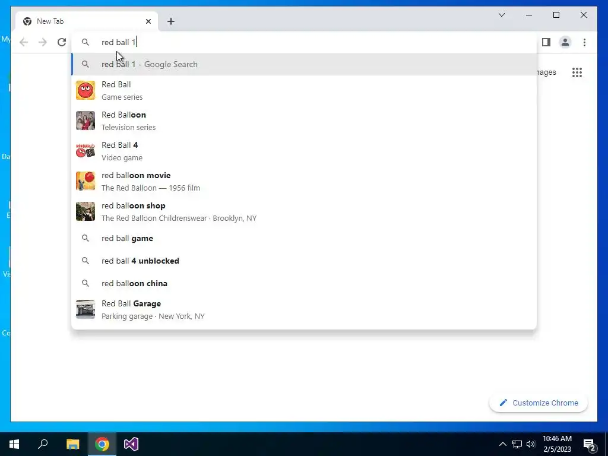Select the New Tab tab
This screenshot has width=608, height=456.
click(x=87, y=21)
